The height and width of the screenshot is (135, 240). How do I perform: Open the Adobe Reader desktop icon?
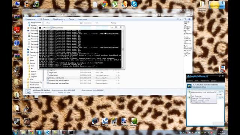(x=16, y=31)
